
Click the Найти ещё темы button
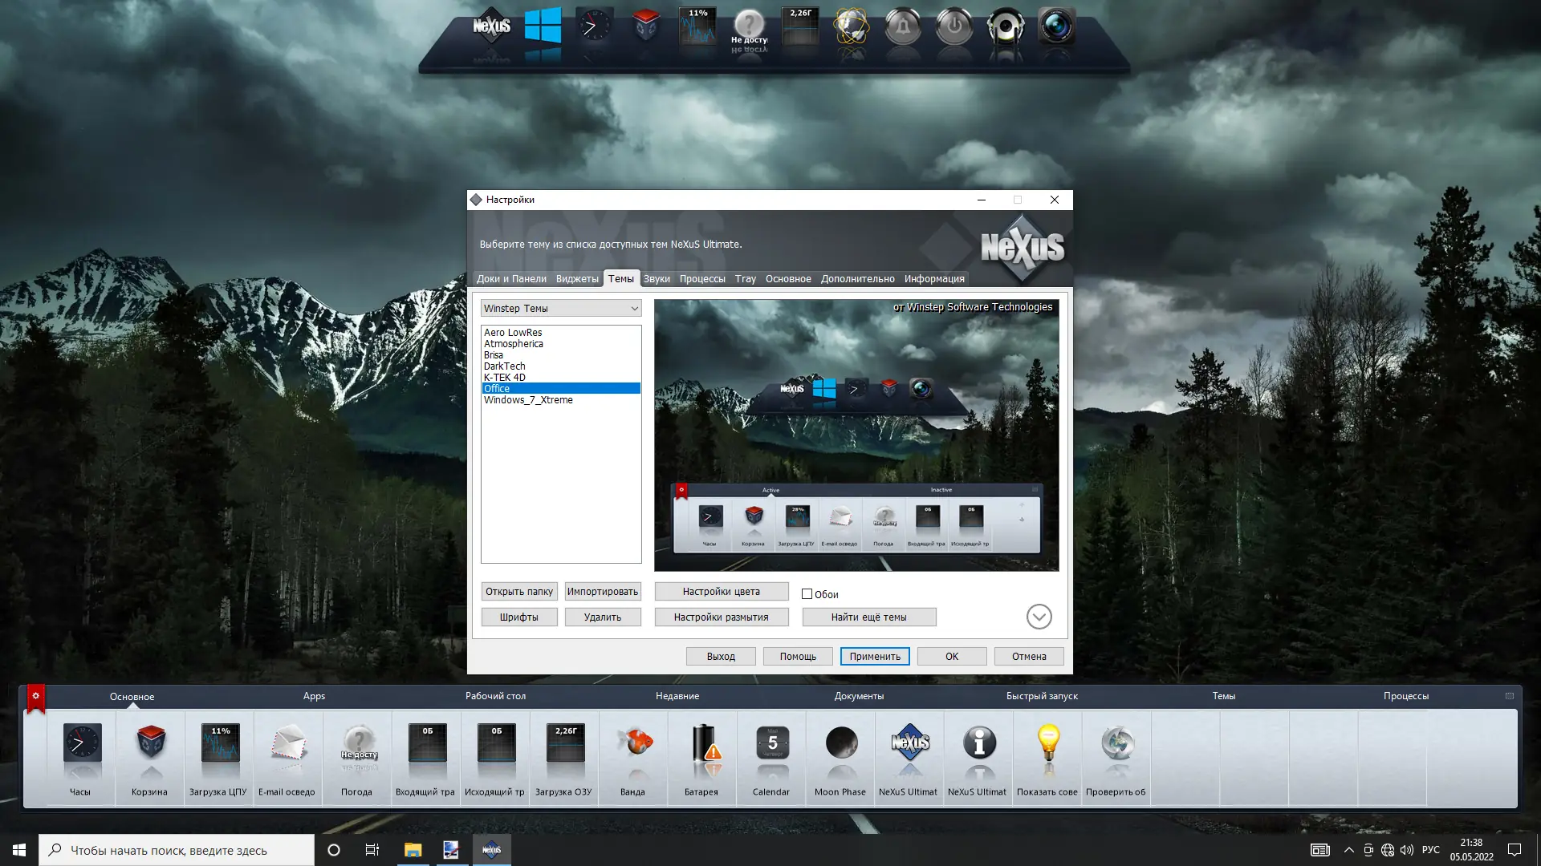[868, 617]
